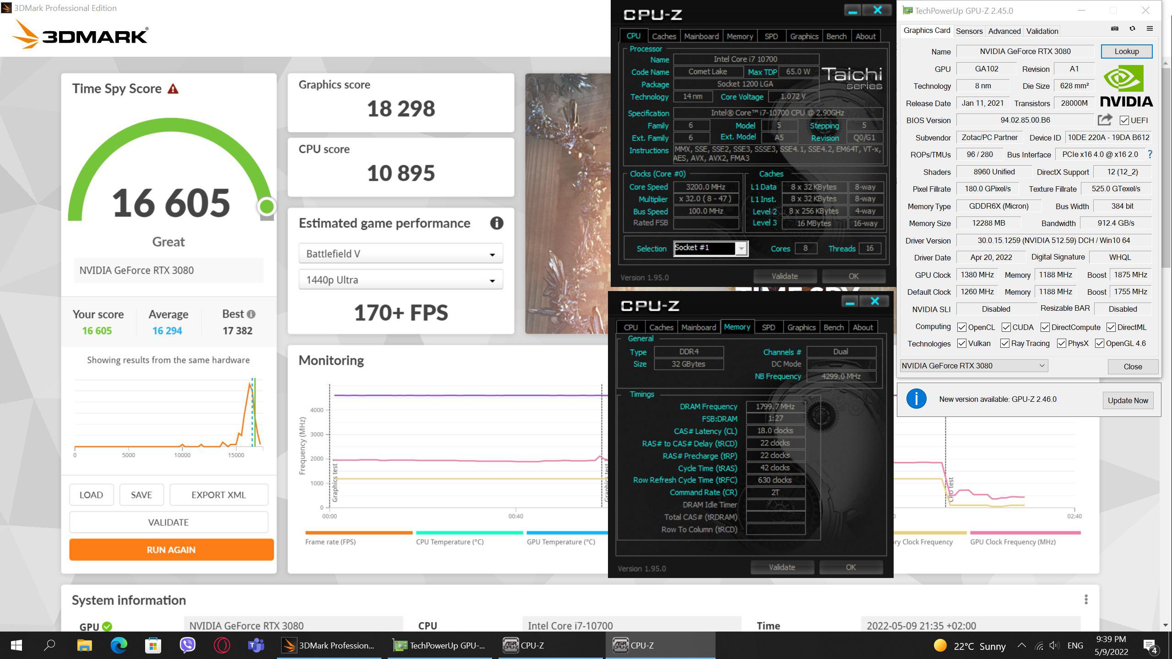This screenshot has height=659, width=1172.
Task: Switch to the Sensors tab in GPU-Z
Action: 969,31
